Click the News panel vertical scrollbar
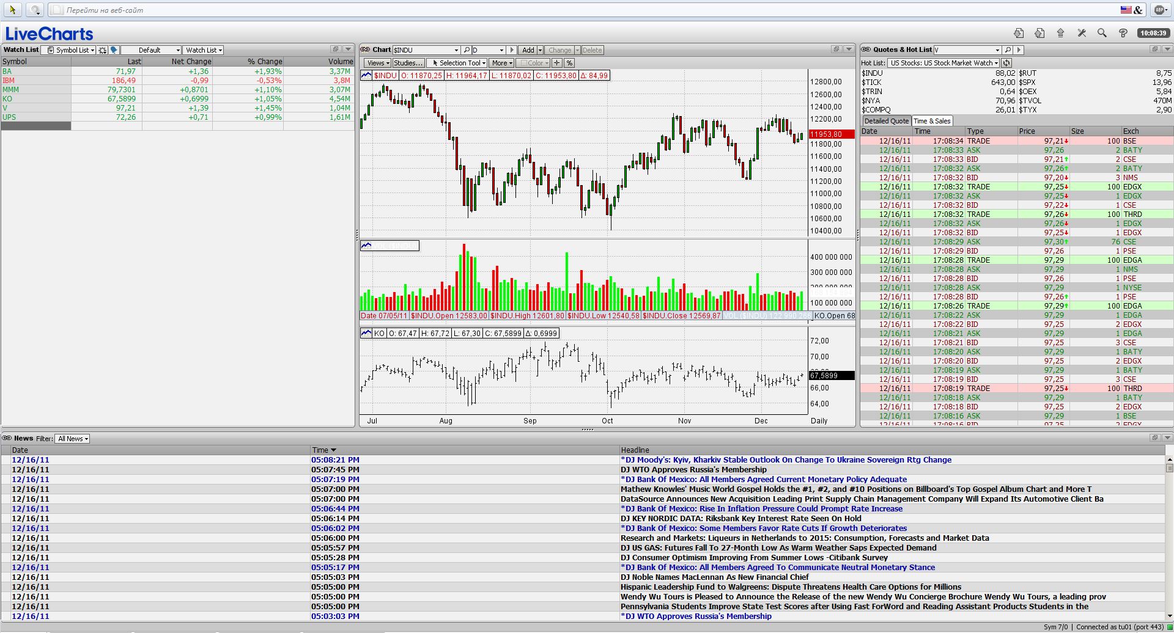This screenshot has width=1174, height=633. click(1170, 538)
